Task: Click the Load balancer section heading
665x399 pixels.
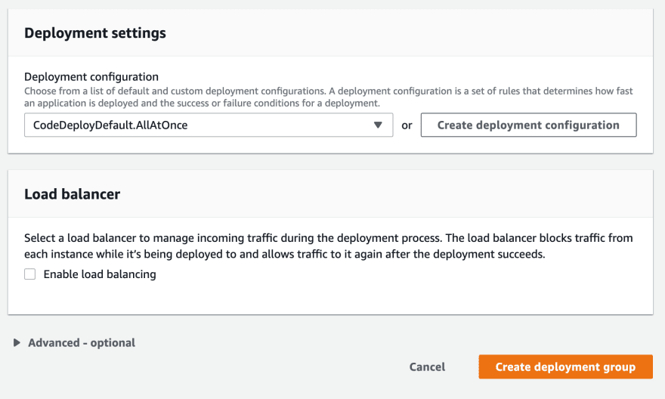Action: [72, 194]
